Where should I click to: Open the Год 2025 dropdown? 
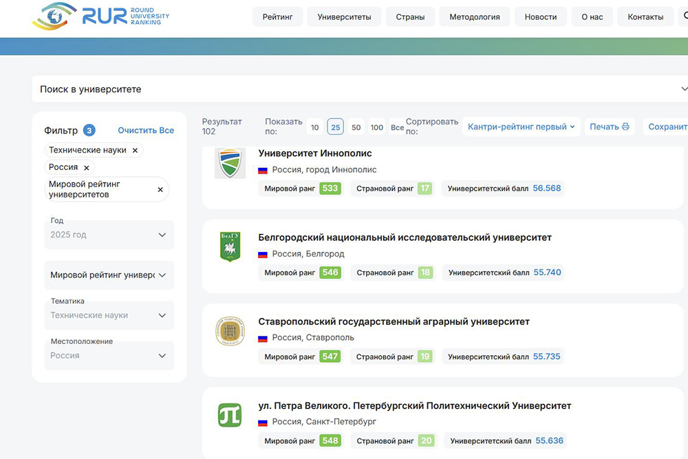point(109,235)
